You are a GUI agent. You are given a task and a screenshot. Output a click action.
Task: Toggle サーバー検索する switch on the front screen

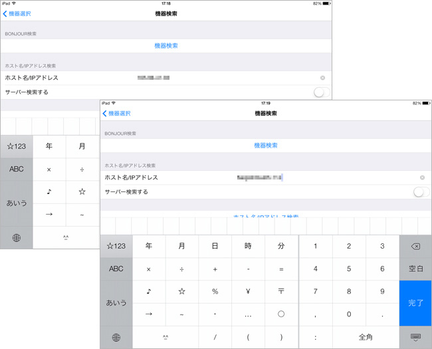[420, 192]
